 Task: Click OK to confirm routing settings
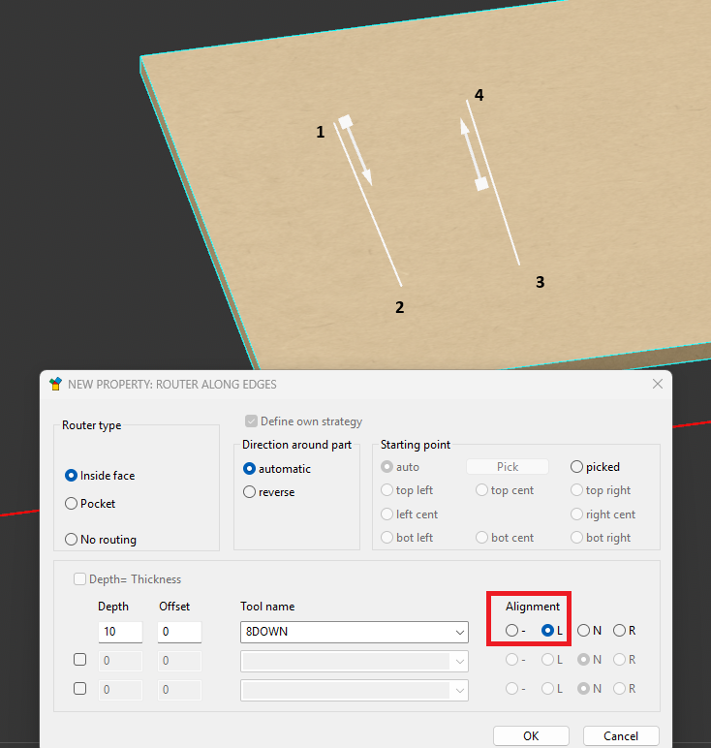click(x=531, y=736)
